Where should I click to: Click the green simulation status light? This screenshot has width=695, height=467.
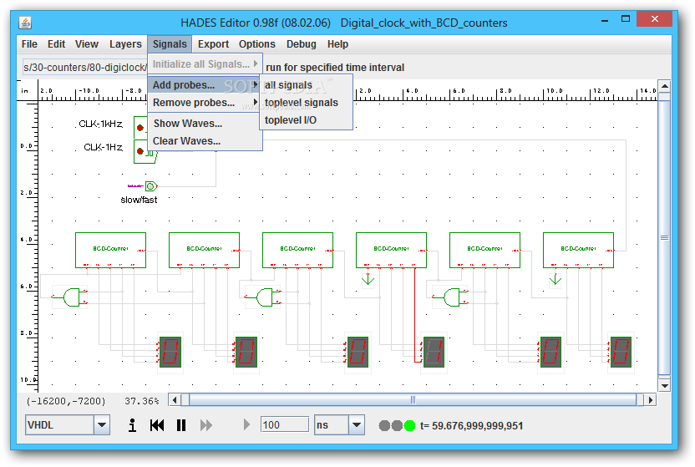click(x=409, y=426)
